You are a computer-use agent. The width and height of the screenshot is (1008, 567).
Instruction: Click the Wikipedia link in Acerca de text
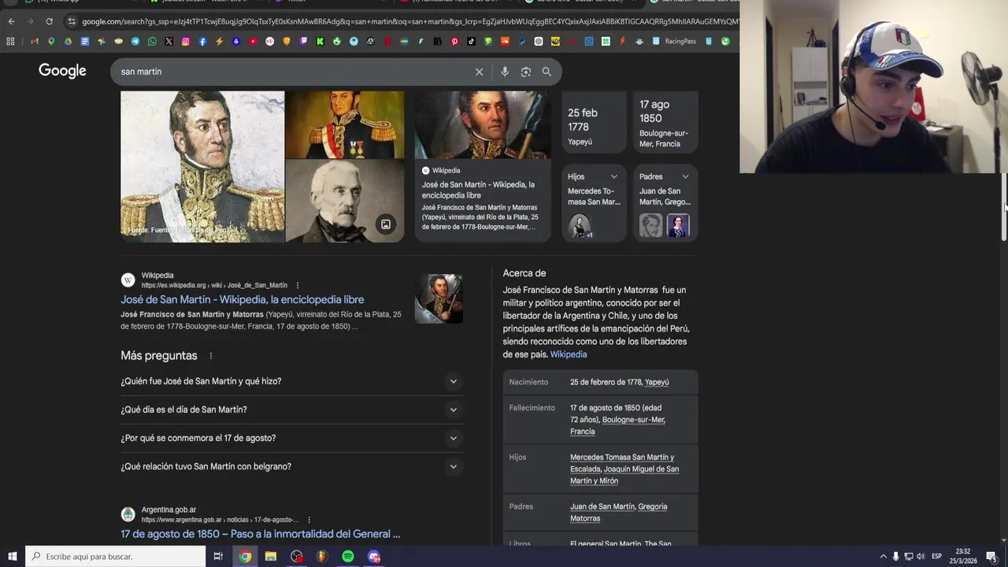point(569,354)
